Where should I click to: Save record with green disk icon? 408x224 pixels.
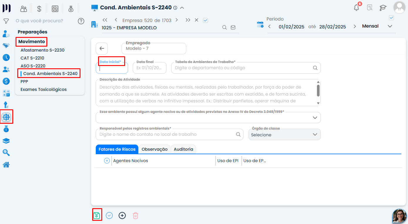coord(97,215)
